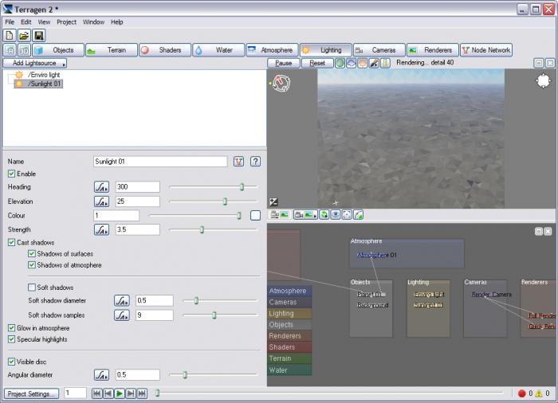Image resolution: width=558 pixels, height=403 pixels.
Task: Click the first layout icon left of Objects
Action: tap(10, 50)
